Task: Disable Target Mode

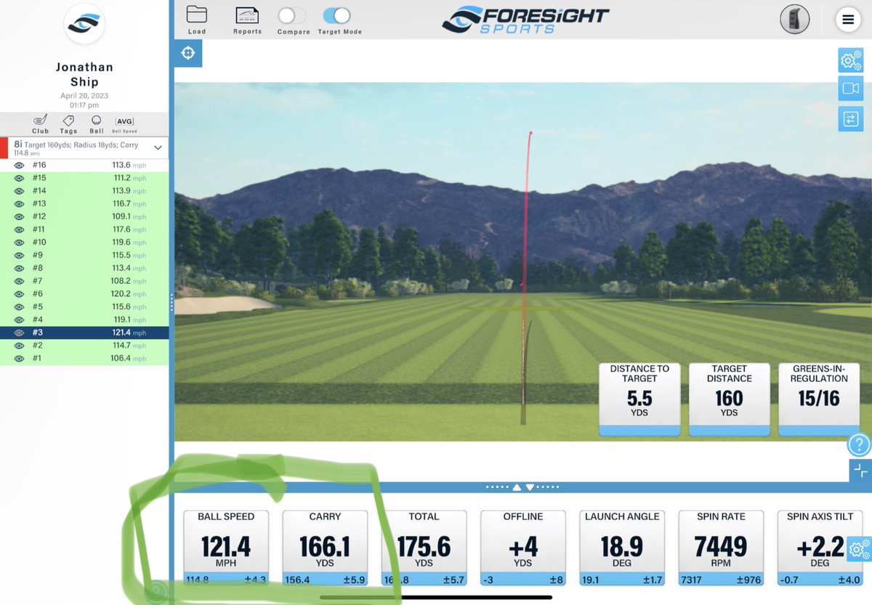Action: (x=338, y=14)
